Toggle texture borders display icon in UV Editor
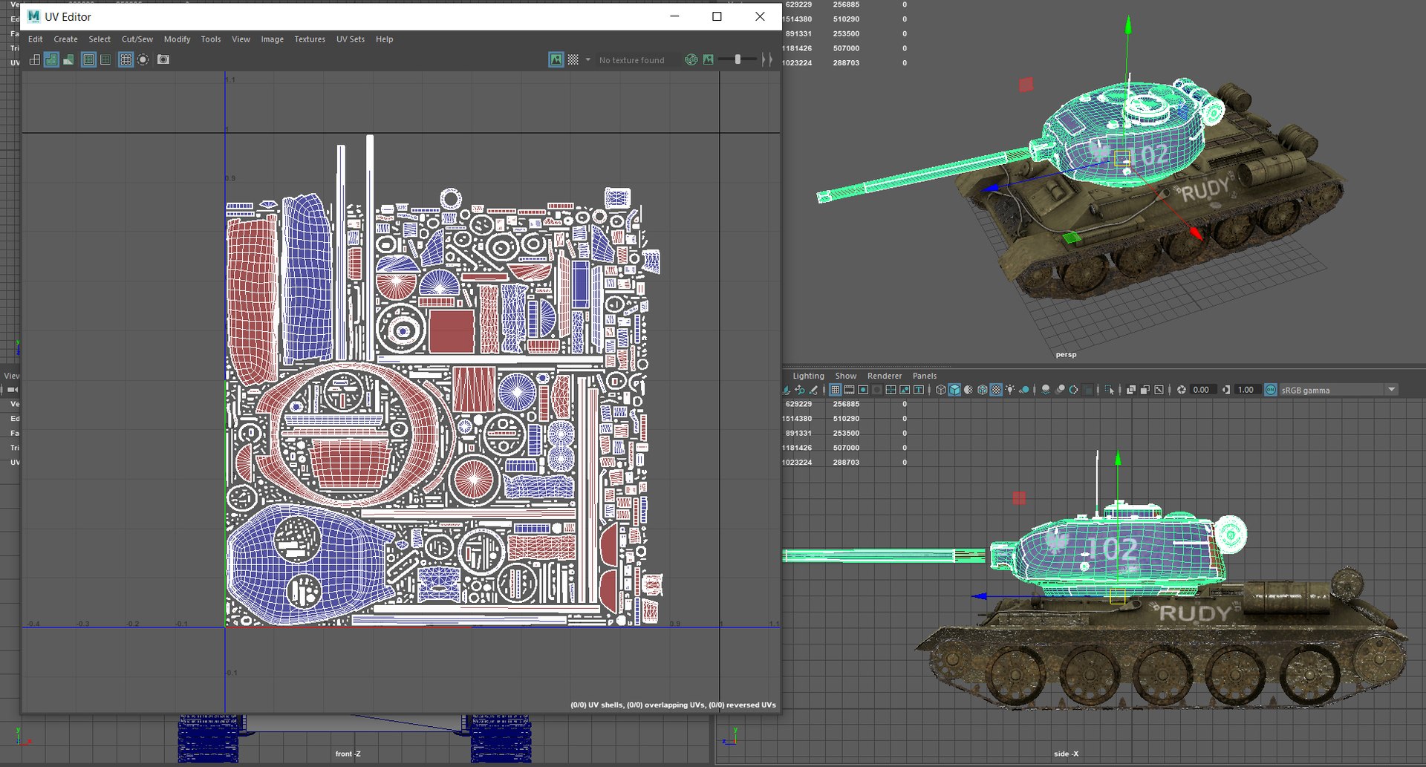The height and width of the screenshot is (767, 1426). pyautogui.click(x=88, y=59)
